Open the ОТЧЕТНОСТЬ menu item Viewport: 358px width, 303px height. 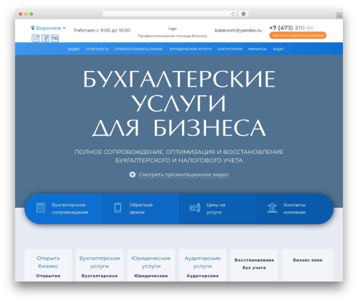tap(97, 49)
